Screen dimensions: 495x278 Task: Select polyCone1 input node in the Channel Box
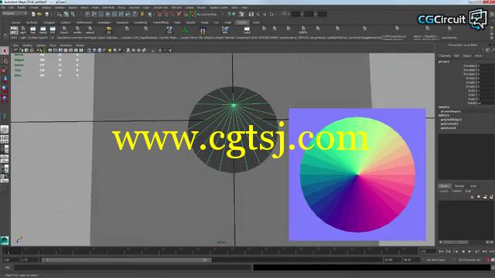coord(449,128)
